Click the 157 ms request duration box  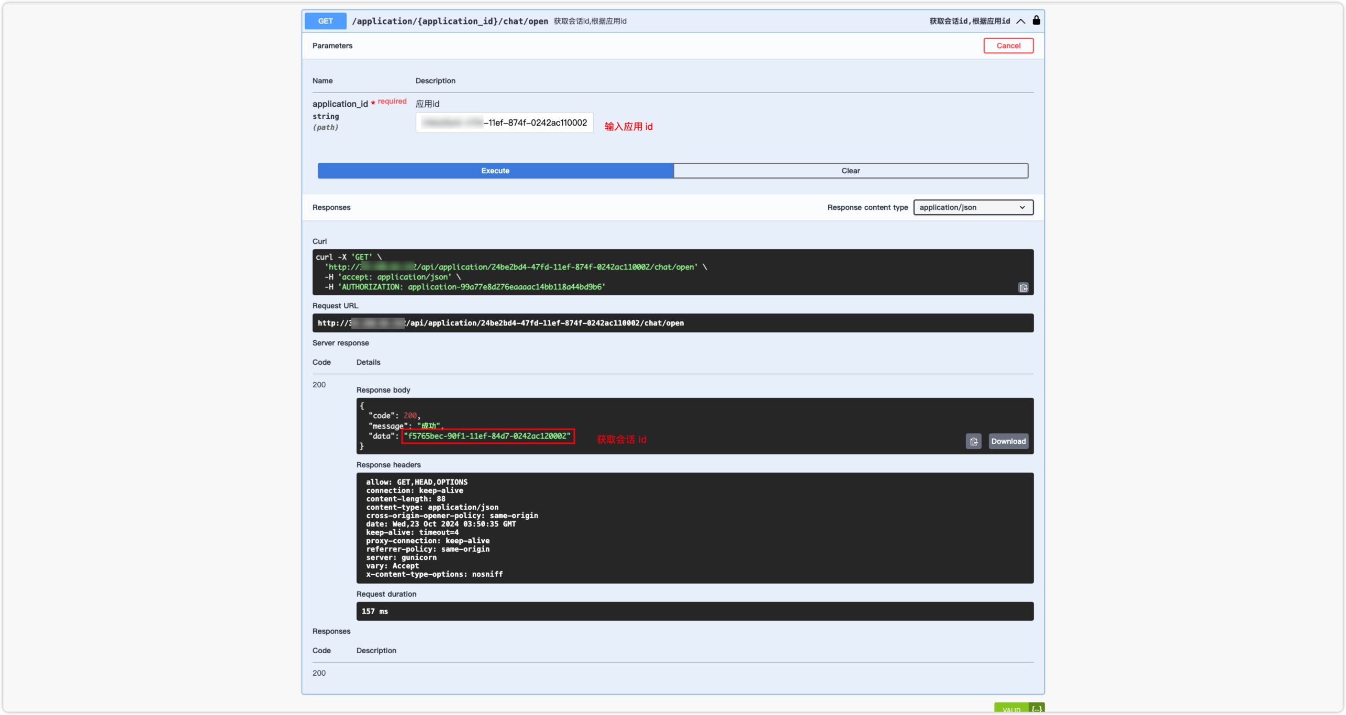[694, 611]
